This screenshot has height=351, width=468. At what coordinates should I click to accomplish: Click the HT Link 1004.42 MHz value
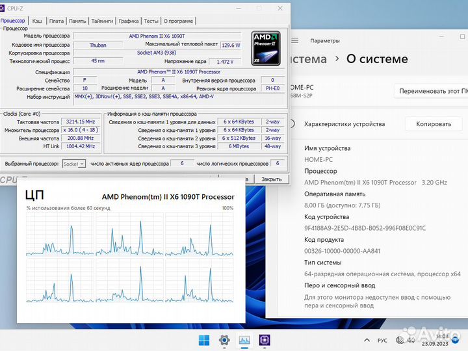[81, 146]
